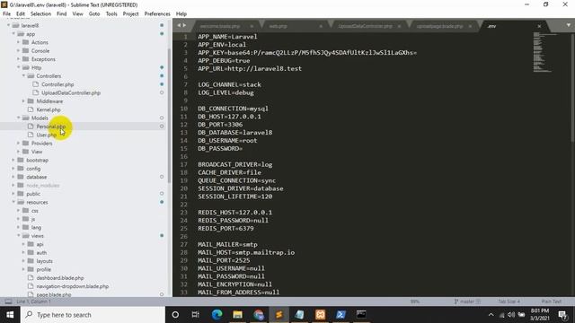The width and height of the screenshot is (575, 323).
Task: Change Plain Text syntax in status bar
Action: tap(551, 301)
